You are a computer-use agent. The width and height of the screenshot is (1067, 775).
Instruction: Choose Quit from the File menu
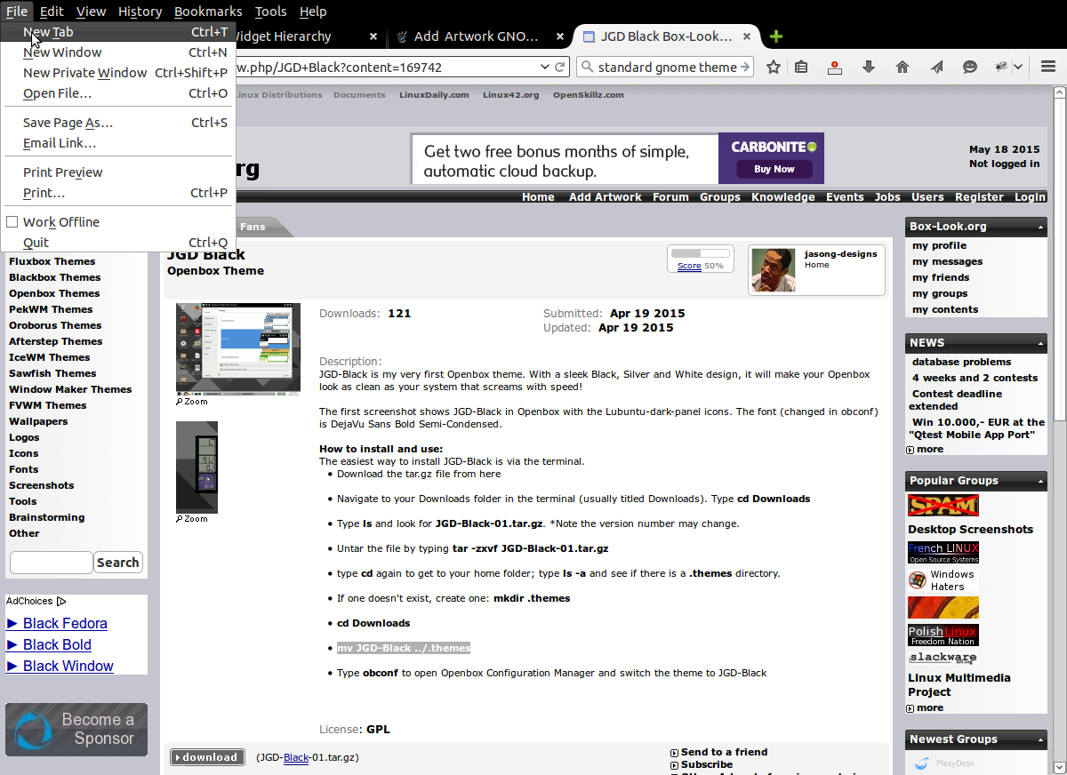pyautogui.click(x=117, y=243)
